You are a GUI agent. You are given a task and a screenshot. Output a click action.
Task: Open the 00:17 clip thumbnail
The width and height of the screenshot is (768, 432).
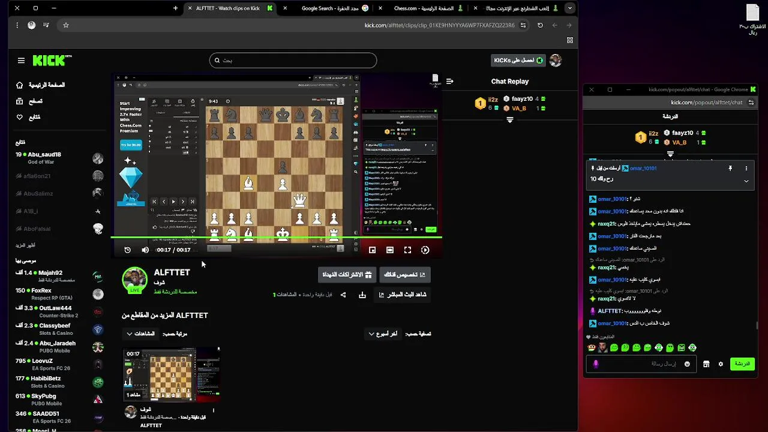point(172,376)
